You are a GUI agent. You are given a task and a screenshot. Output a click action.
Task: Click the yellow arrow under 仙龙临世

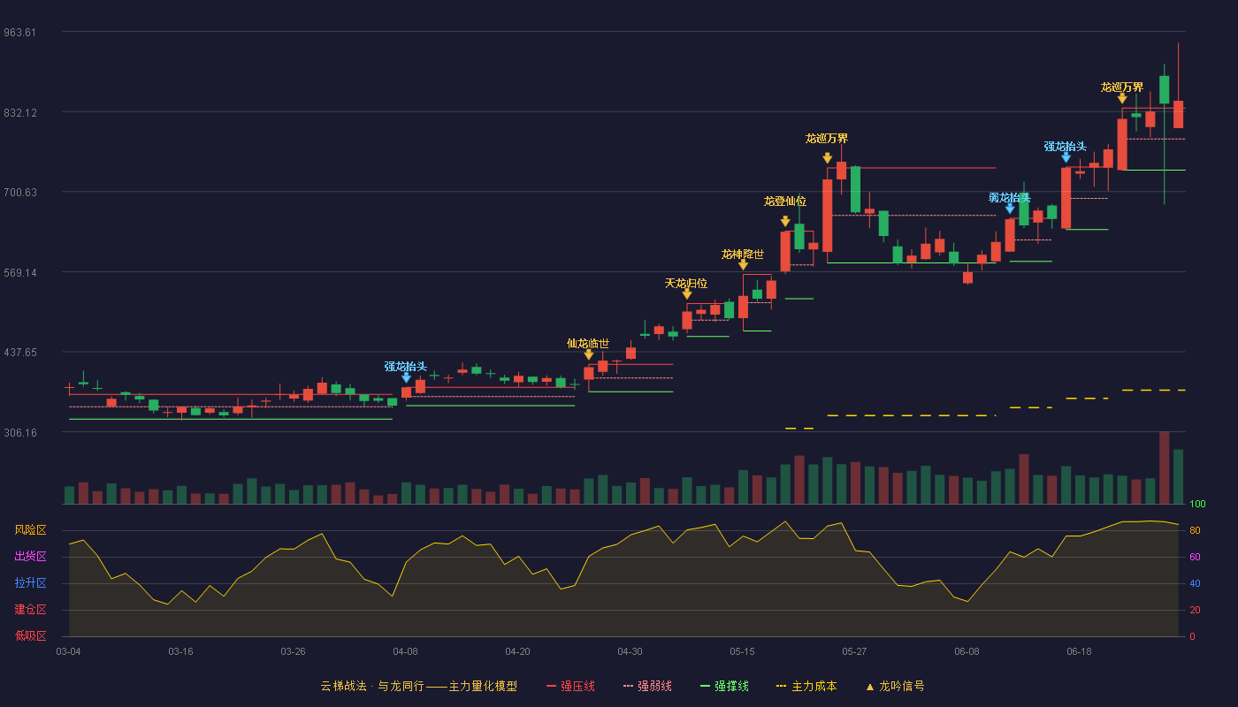click(588, 354)
